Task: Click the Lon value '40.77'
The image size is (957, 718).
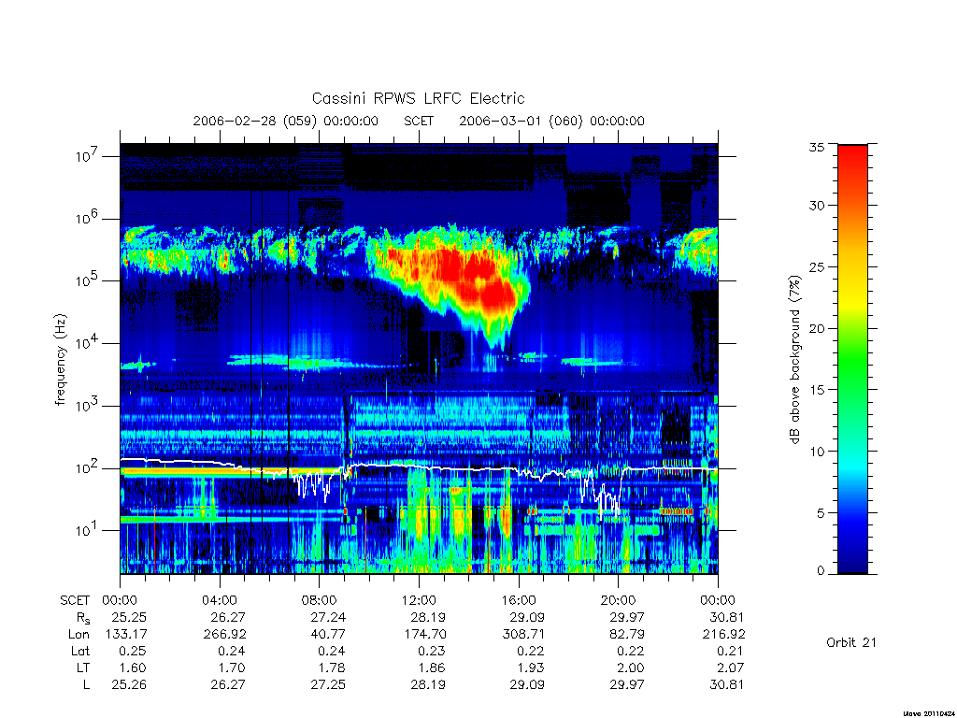Action: pos(328,635)
